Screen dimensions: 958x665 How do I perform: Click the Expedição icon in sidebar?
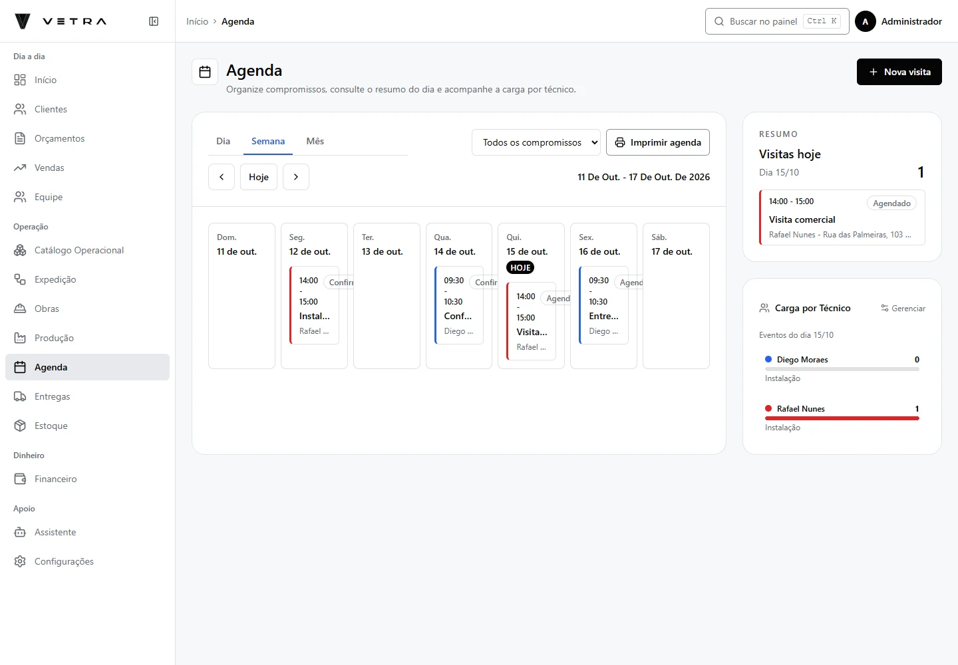(x=20, y=279)
